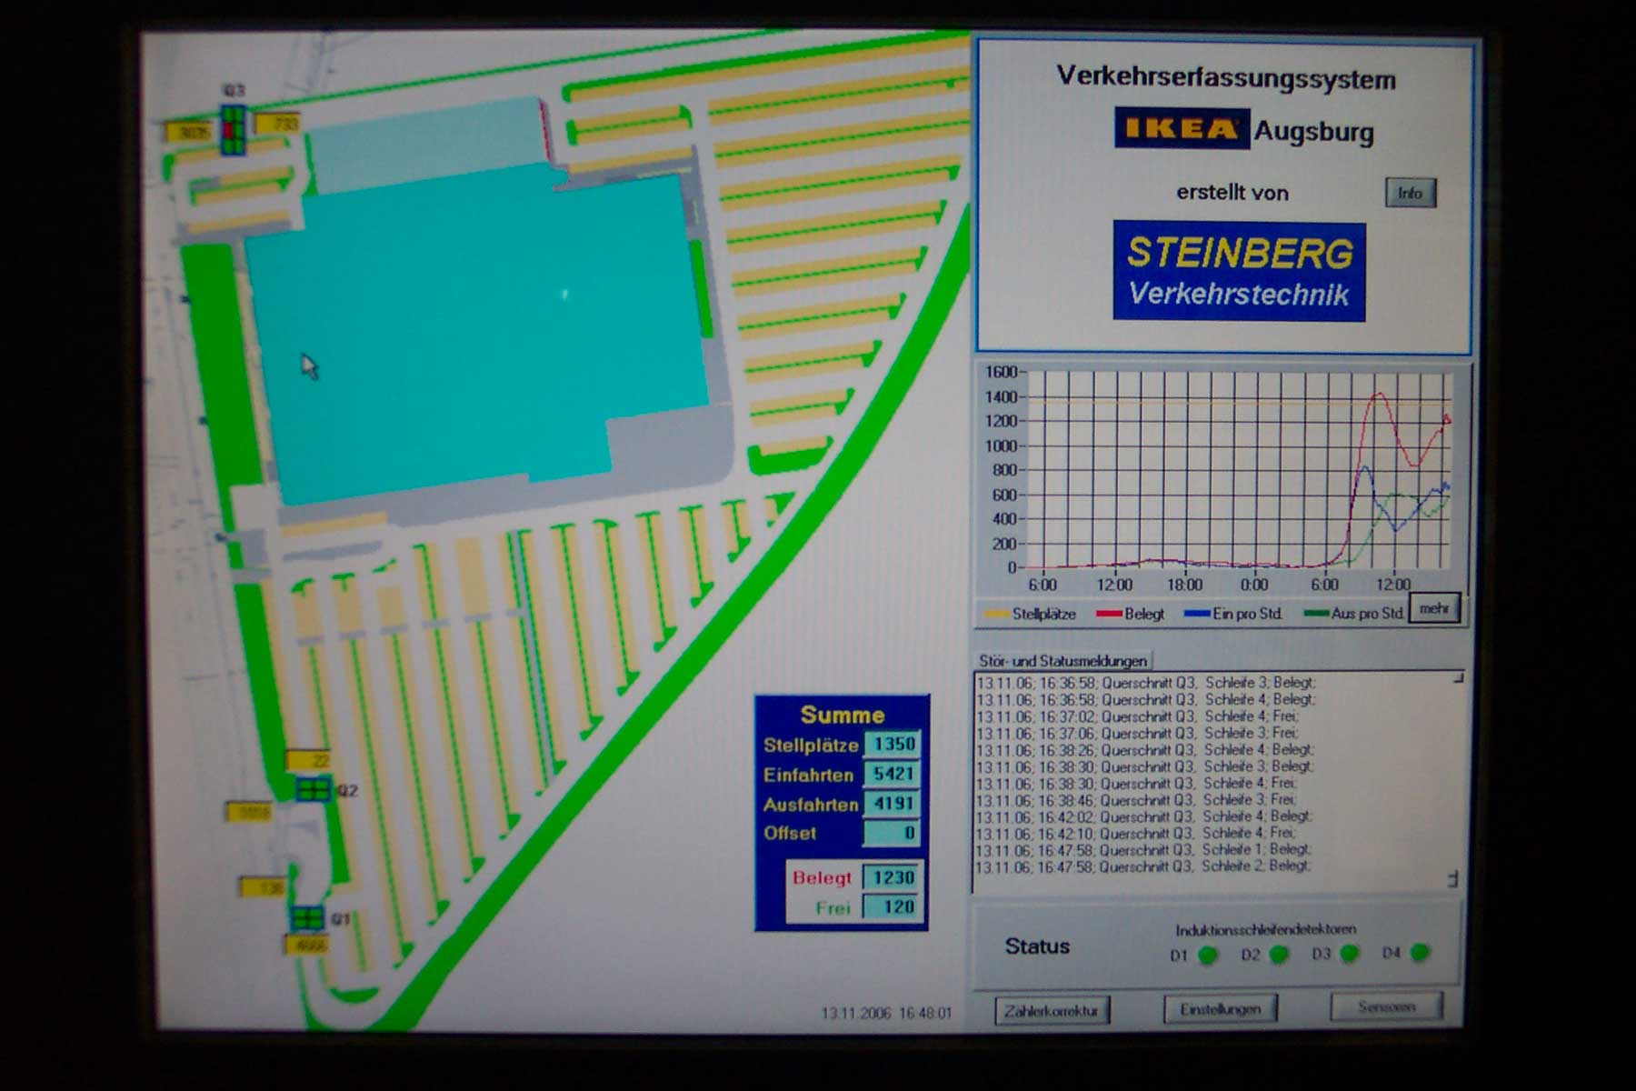Click the Status label
1636x1091 pixels.
click(1037, 946)
